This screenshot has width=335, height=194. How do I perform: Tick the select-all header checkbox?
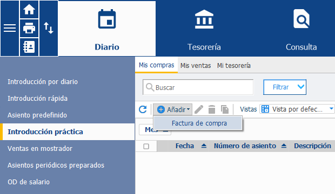click(x=146, y=147)
